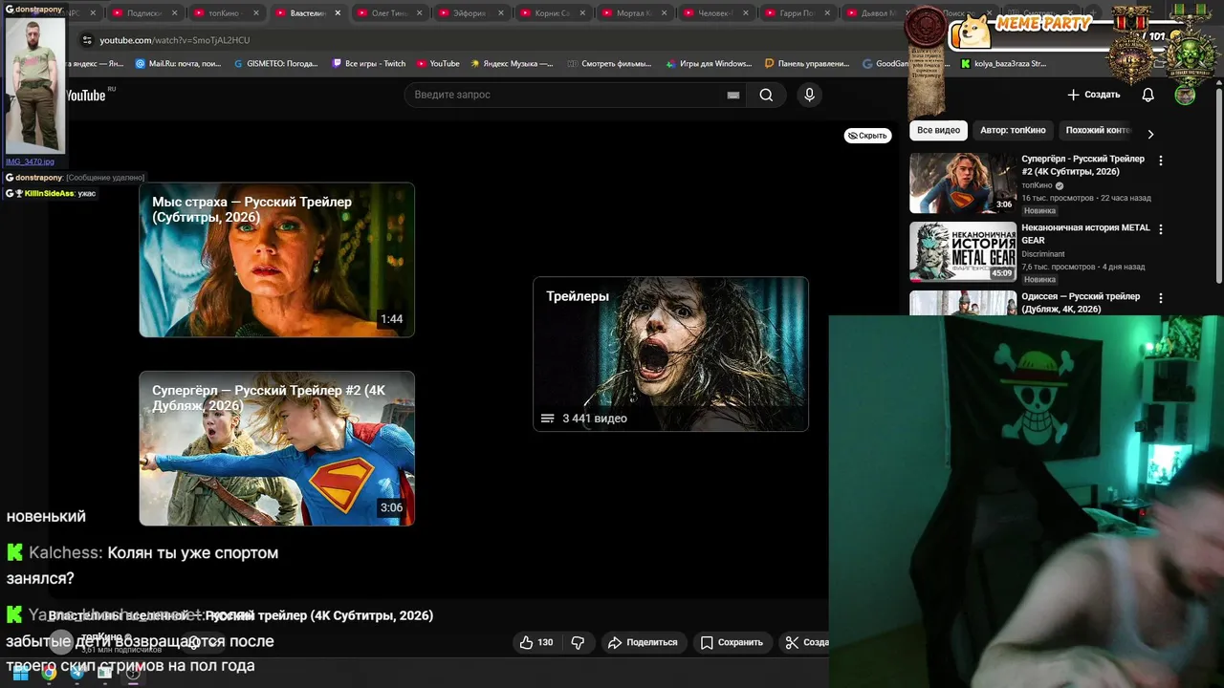Screen dimensions: 1224x688
Task: Open Панель управления bookmark
Action: pyautogui.click(x=807, y=64)
